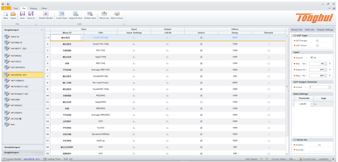Click the Open folder icon
The image size is (338, 162).
(13, 14)
